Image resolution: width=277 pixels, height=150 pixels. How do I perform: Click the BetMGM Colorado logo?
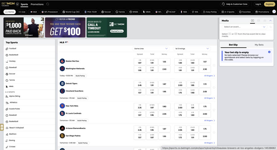coord(8,4)
